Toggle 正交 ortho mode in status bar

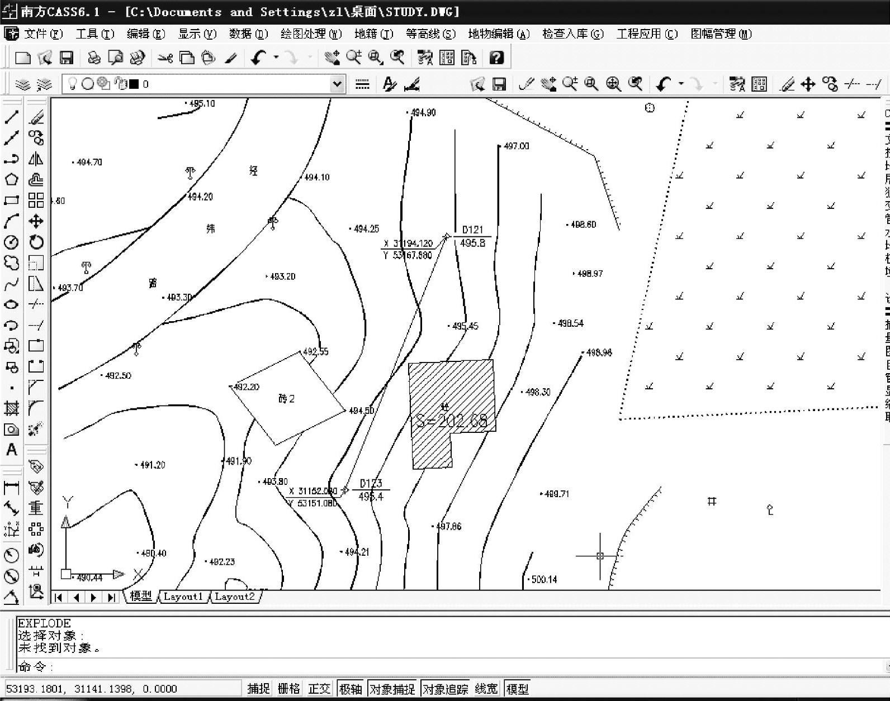[x=319, y=689]
